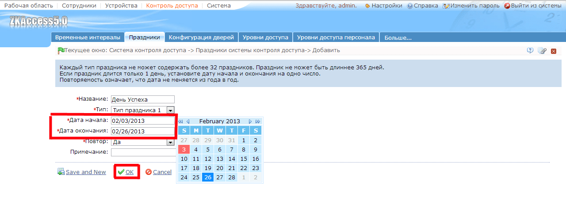Viewport: 566px width, 212px height.
Task: Select day 14 in the calendar
Action: [232, 159]
